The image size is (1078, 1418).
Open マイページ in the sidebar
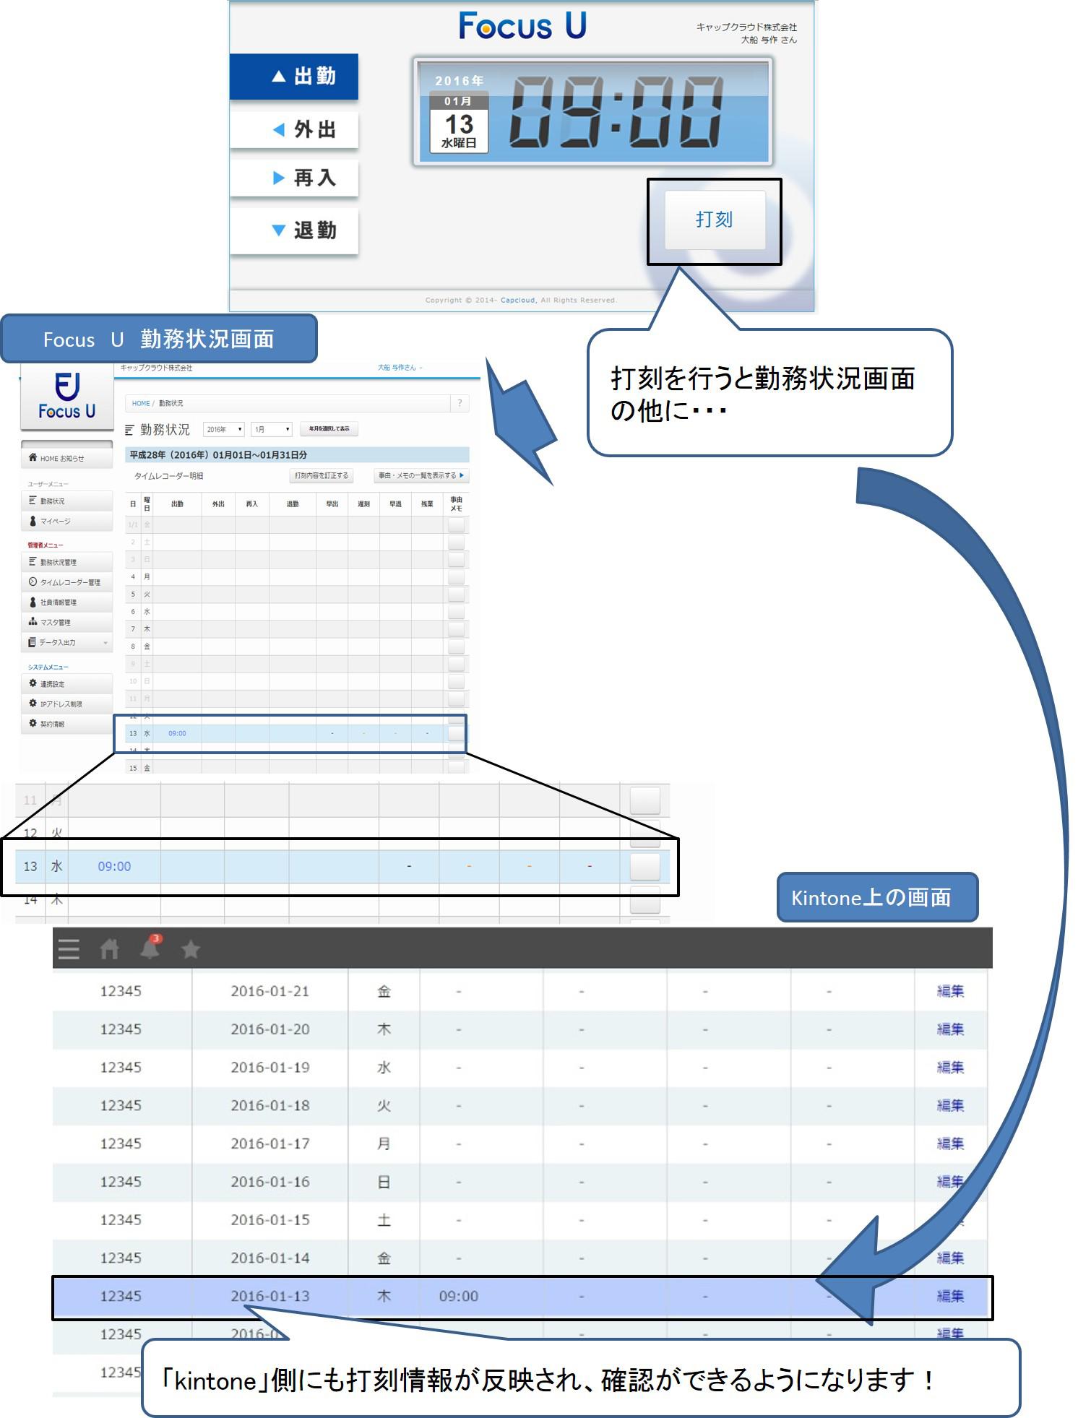pos(67,521)
